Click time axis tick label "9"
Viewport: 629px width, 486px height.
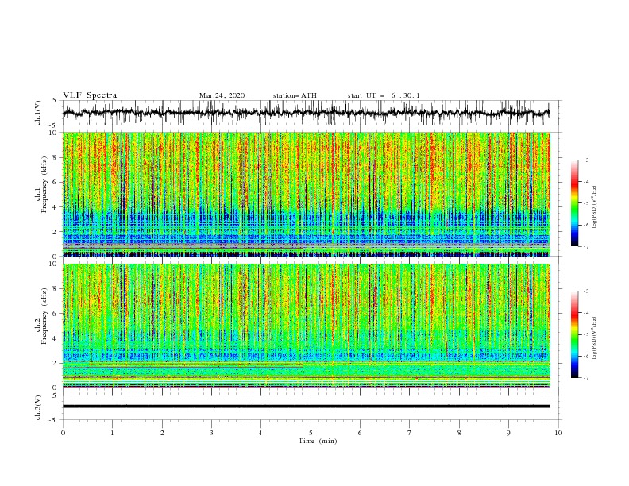coord(508,433)
